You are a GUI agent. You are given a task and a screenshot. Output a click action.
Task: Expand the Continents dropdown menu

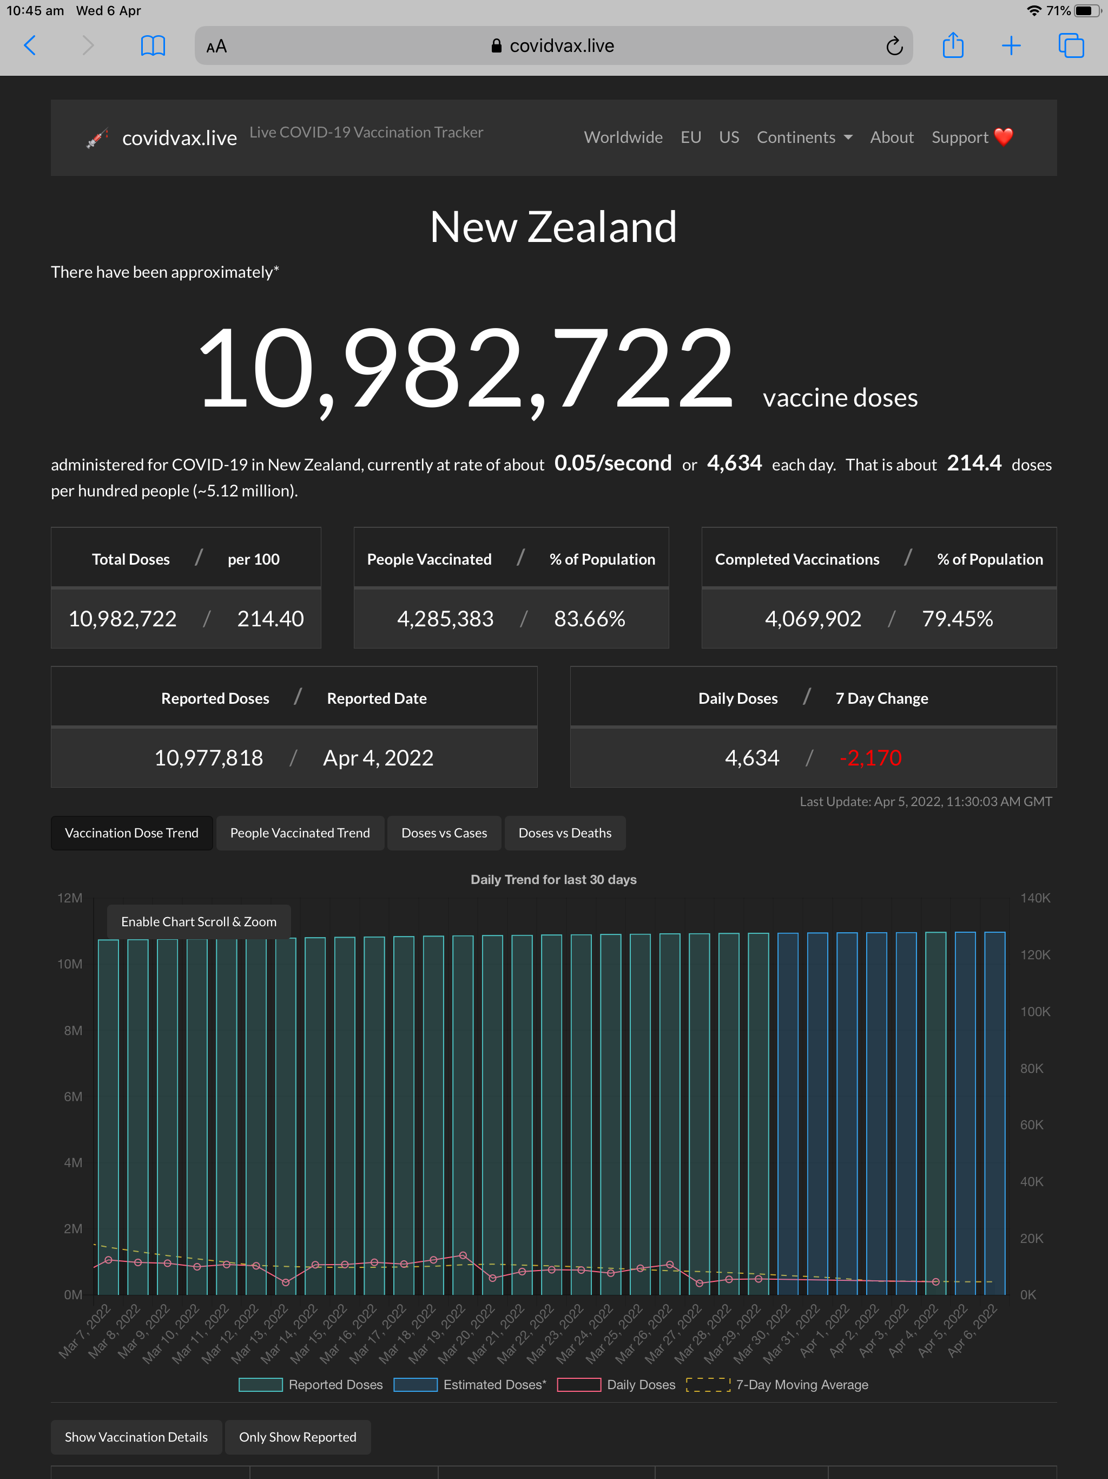[x=804, y=137]
